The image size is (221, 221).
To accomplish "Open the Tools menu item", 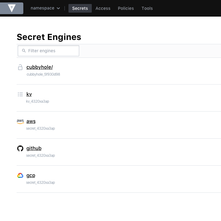I will [147, 8].
